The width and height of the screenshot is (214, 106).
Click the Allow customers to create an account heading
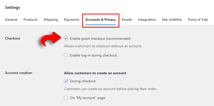tap(95, 73)
